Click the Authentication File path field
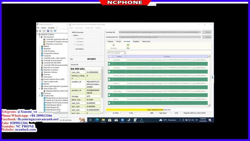This screenshot has height=141, width=250. tap(160, 37)
